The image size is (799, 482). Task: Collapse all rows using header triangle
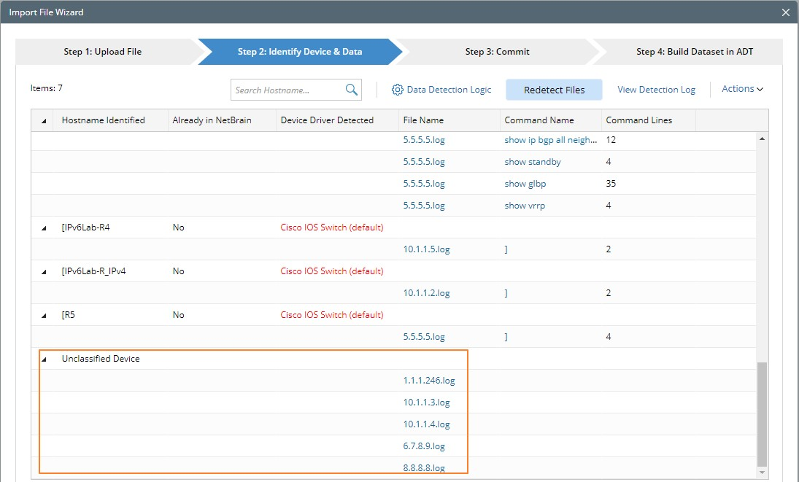click(44, 121)
